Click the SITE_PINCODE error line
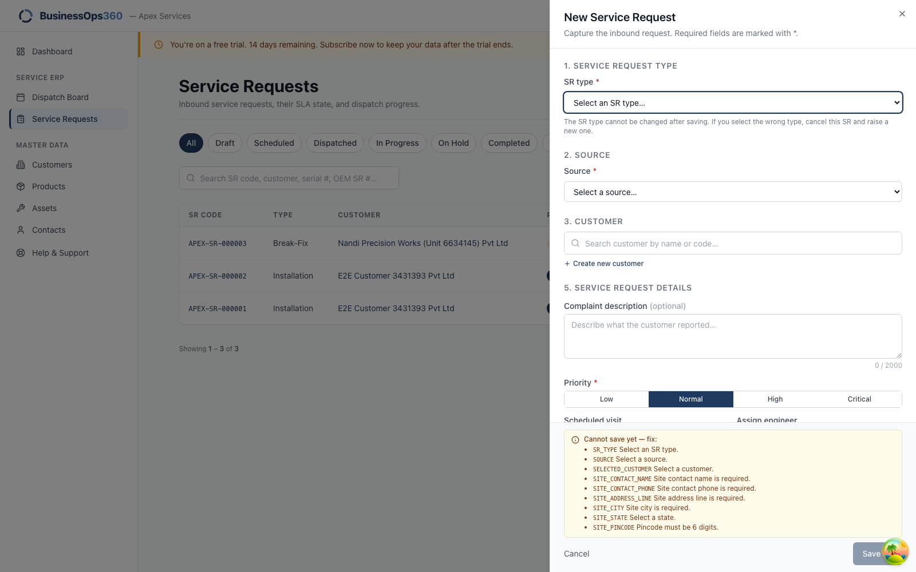This screenshot has width=916, height=572. click(656, 527)
